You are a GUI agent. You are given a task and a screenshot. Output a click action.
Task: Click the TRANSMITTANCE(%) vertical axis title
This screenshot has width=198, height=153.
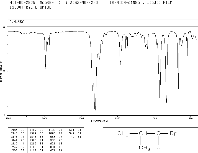[x=1, y=71]
